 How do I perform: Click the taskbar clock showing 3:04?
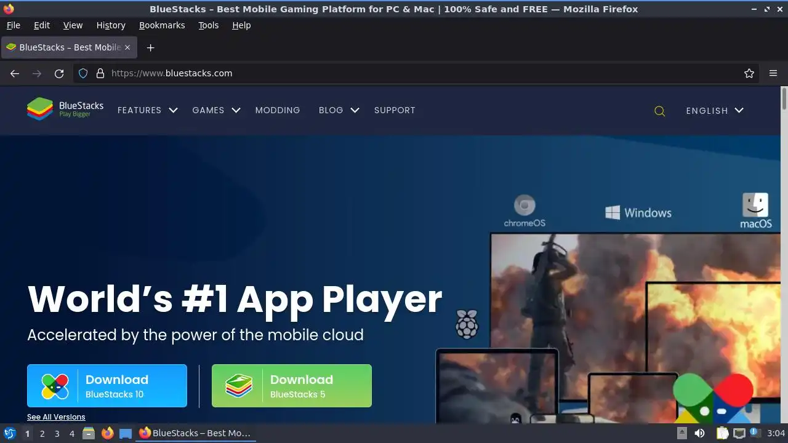click(x=776, y=433)
